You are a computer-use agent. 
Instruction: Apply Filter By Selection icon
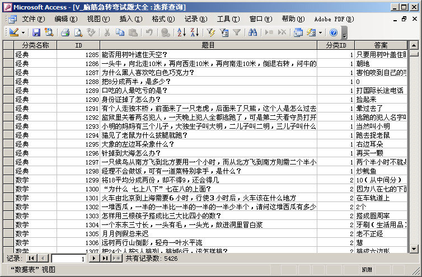click(x=210, y=32)
